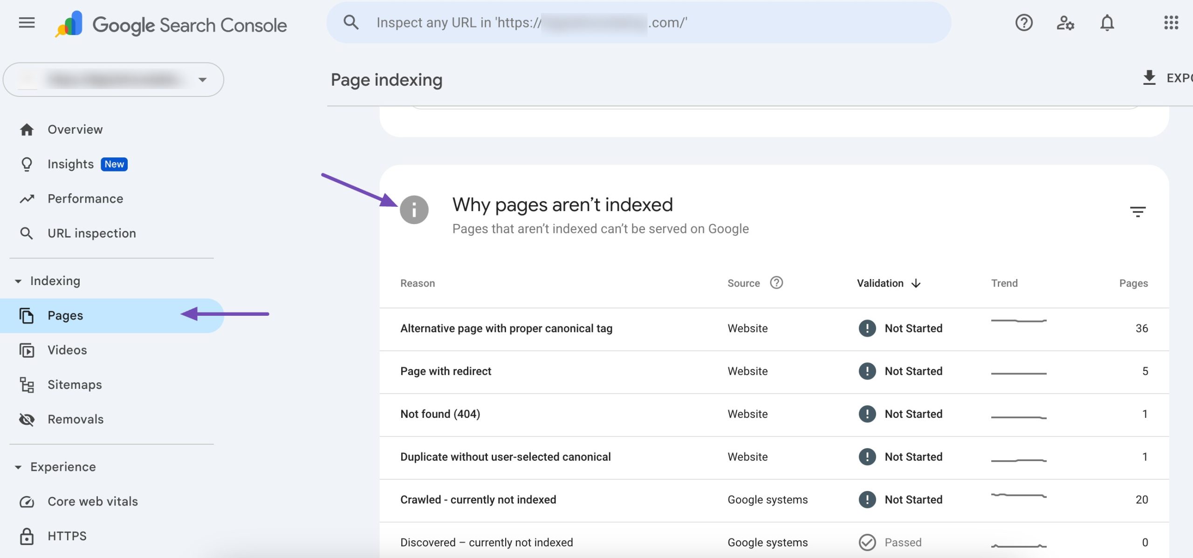Click the New badge beside Insights
Viewport: 1193px width, 558px height.
[114, 164]
